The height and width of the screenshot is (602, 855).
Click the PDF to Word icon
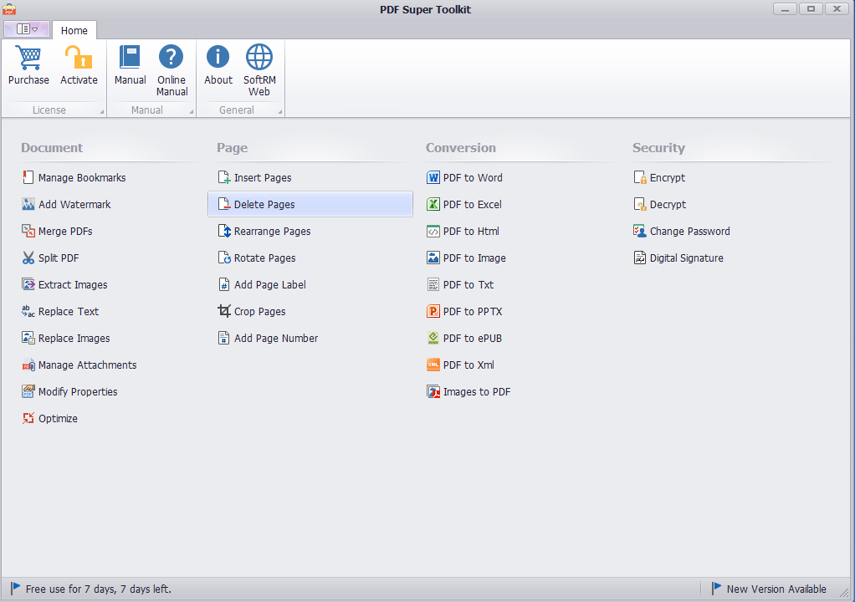click(433, 177)
